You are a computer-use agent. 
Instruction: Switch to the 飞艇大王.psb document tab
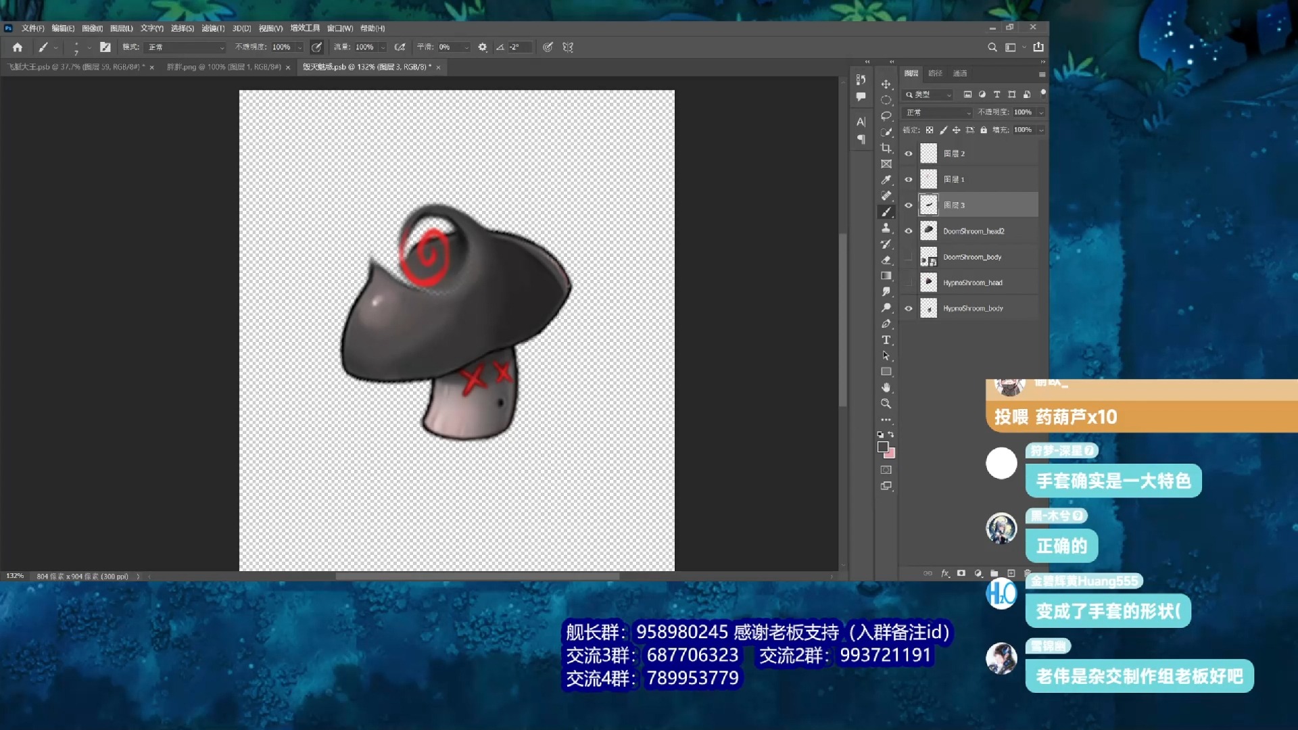pos(76,67)
